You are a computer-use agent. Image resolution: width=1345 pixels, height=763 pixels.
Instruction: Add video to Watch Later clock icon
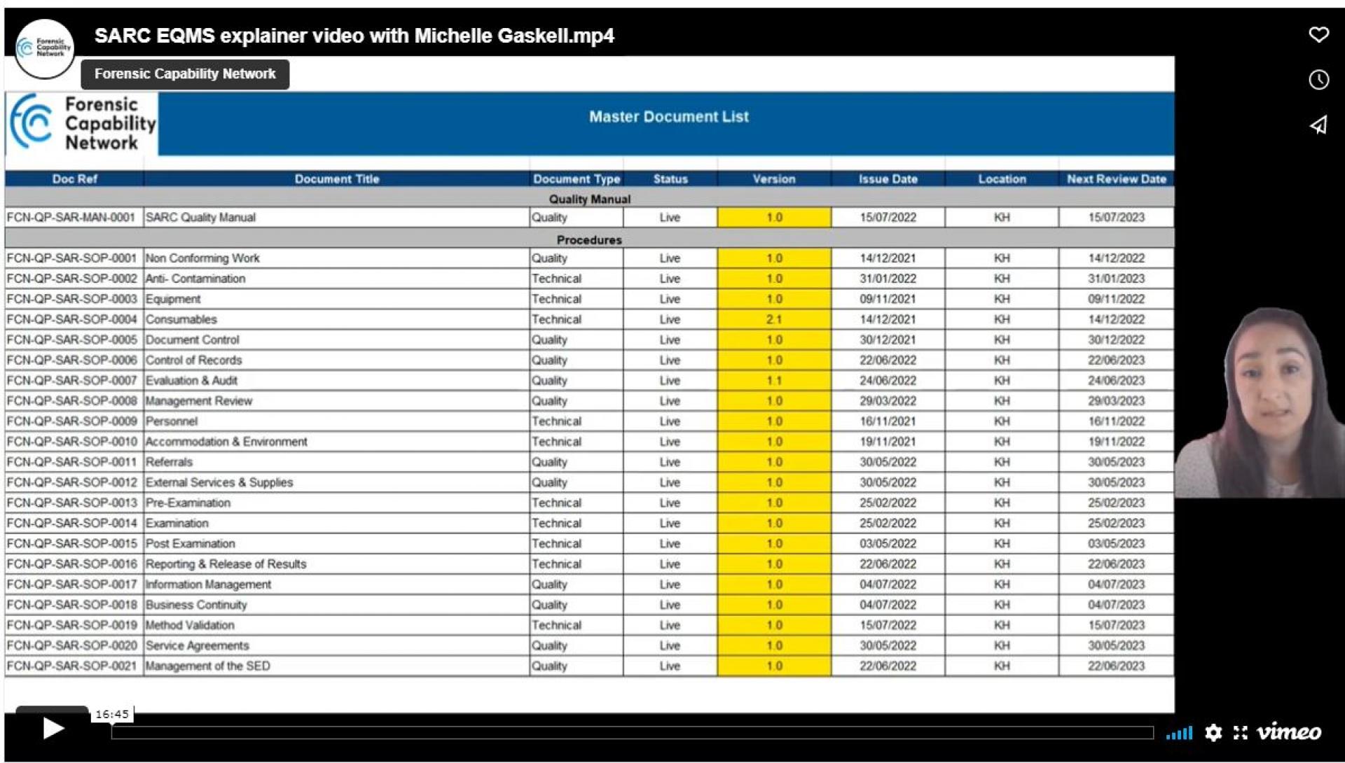(x=1319, y=80)
